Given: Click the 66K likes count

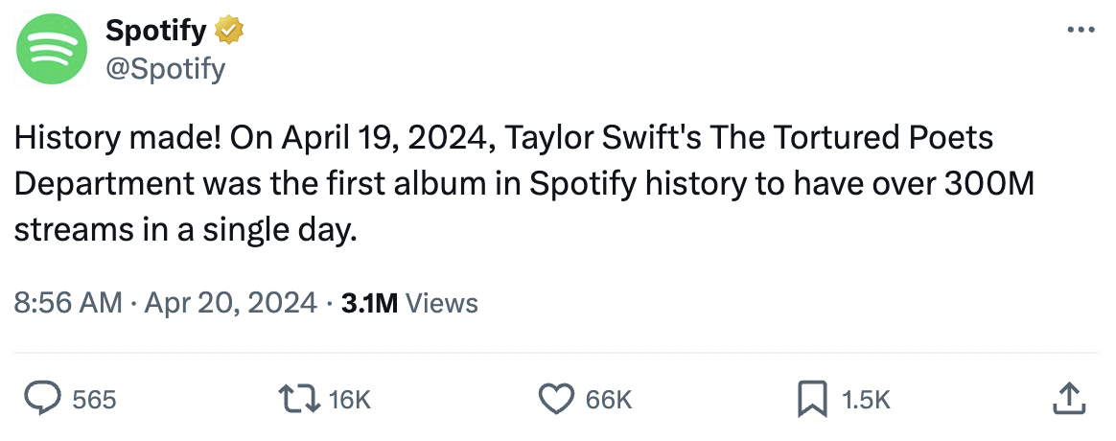Looking at the screenshot, I should (x=609, y=400).
